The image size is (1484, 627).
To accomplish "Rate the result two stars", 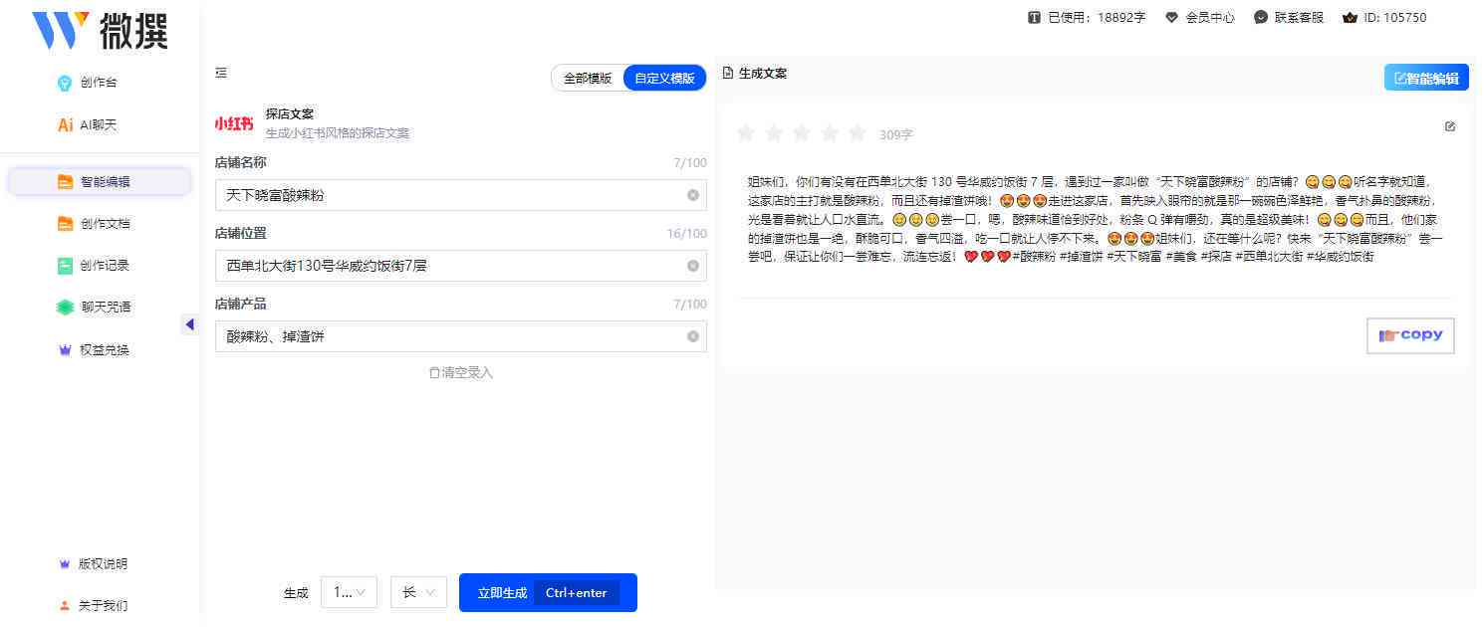I will click(773, 132).
